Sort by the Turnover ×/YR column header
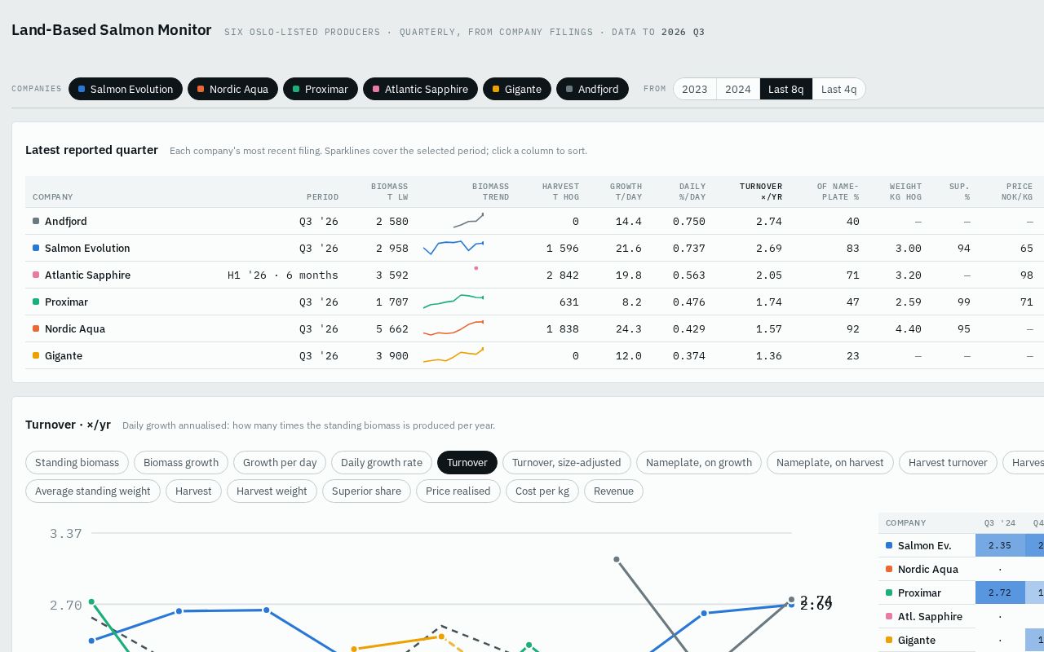 click(x=752, y=192)
